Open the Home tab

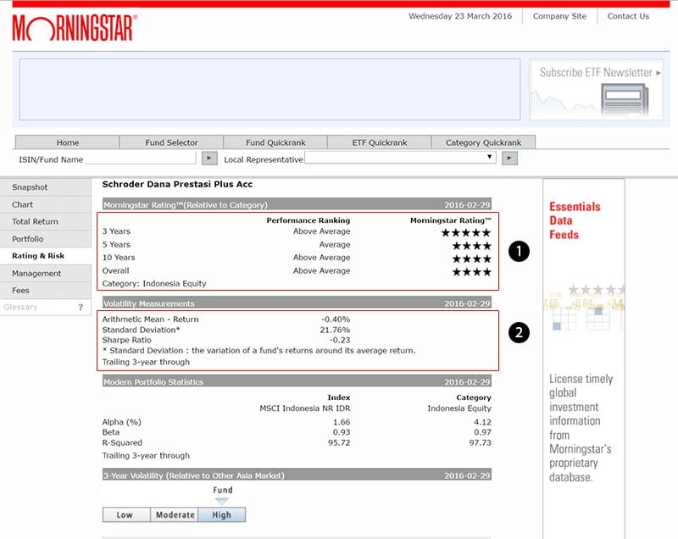point(68,142)
